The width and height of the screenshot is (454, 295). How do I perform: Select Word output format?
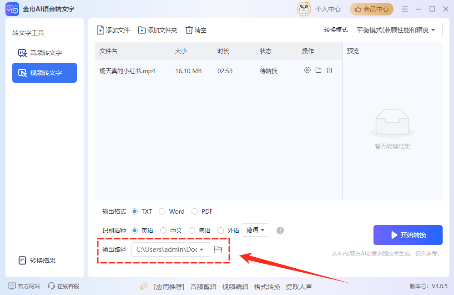click(162, 211)
